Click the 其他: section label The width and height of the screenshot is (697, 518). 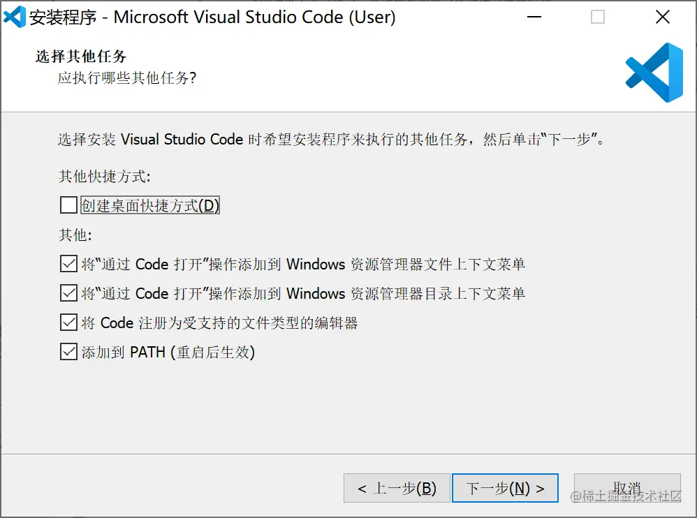[75, 235]
